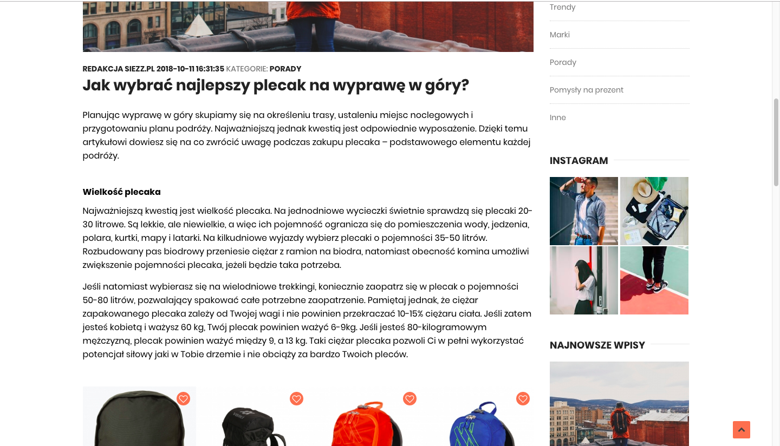Viewport: 780px width, 446px height.
Task: Click heart icon on black backpack
Action: pos(296,399)
